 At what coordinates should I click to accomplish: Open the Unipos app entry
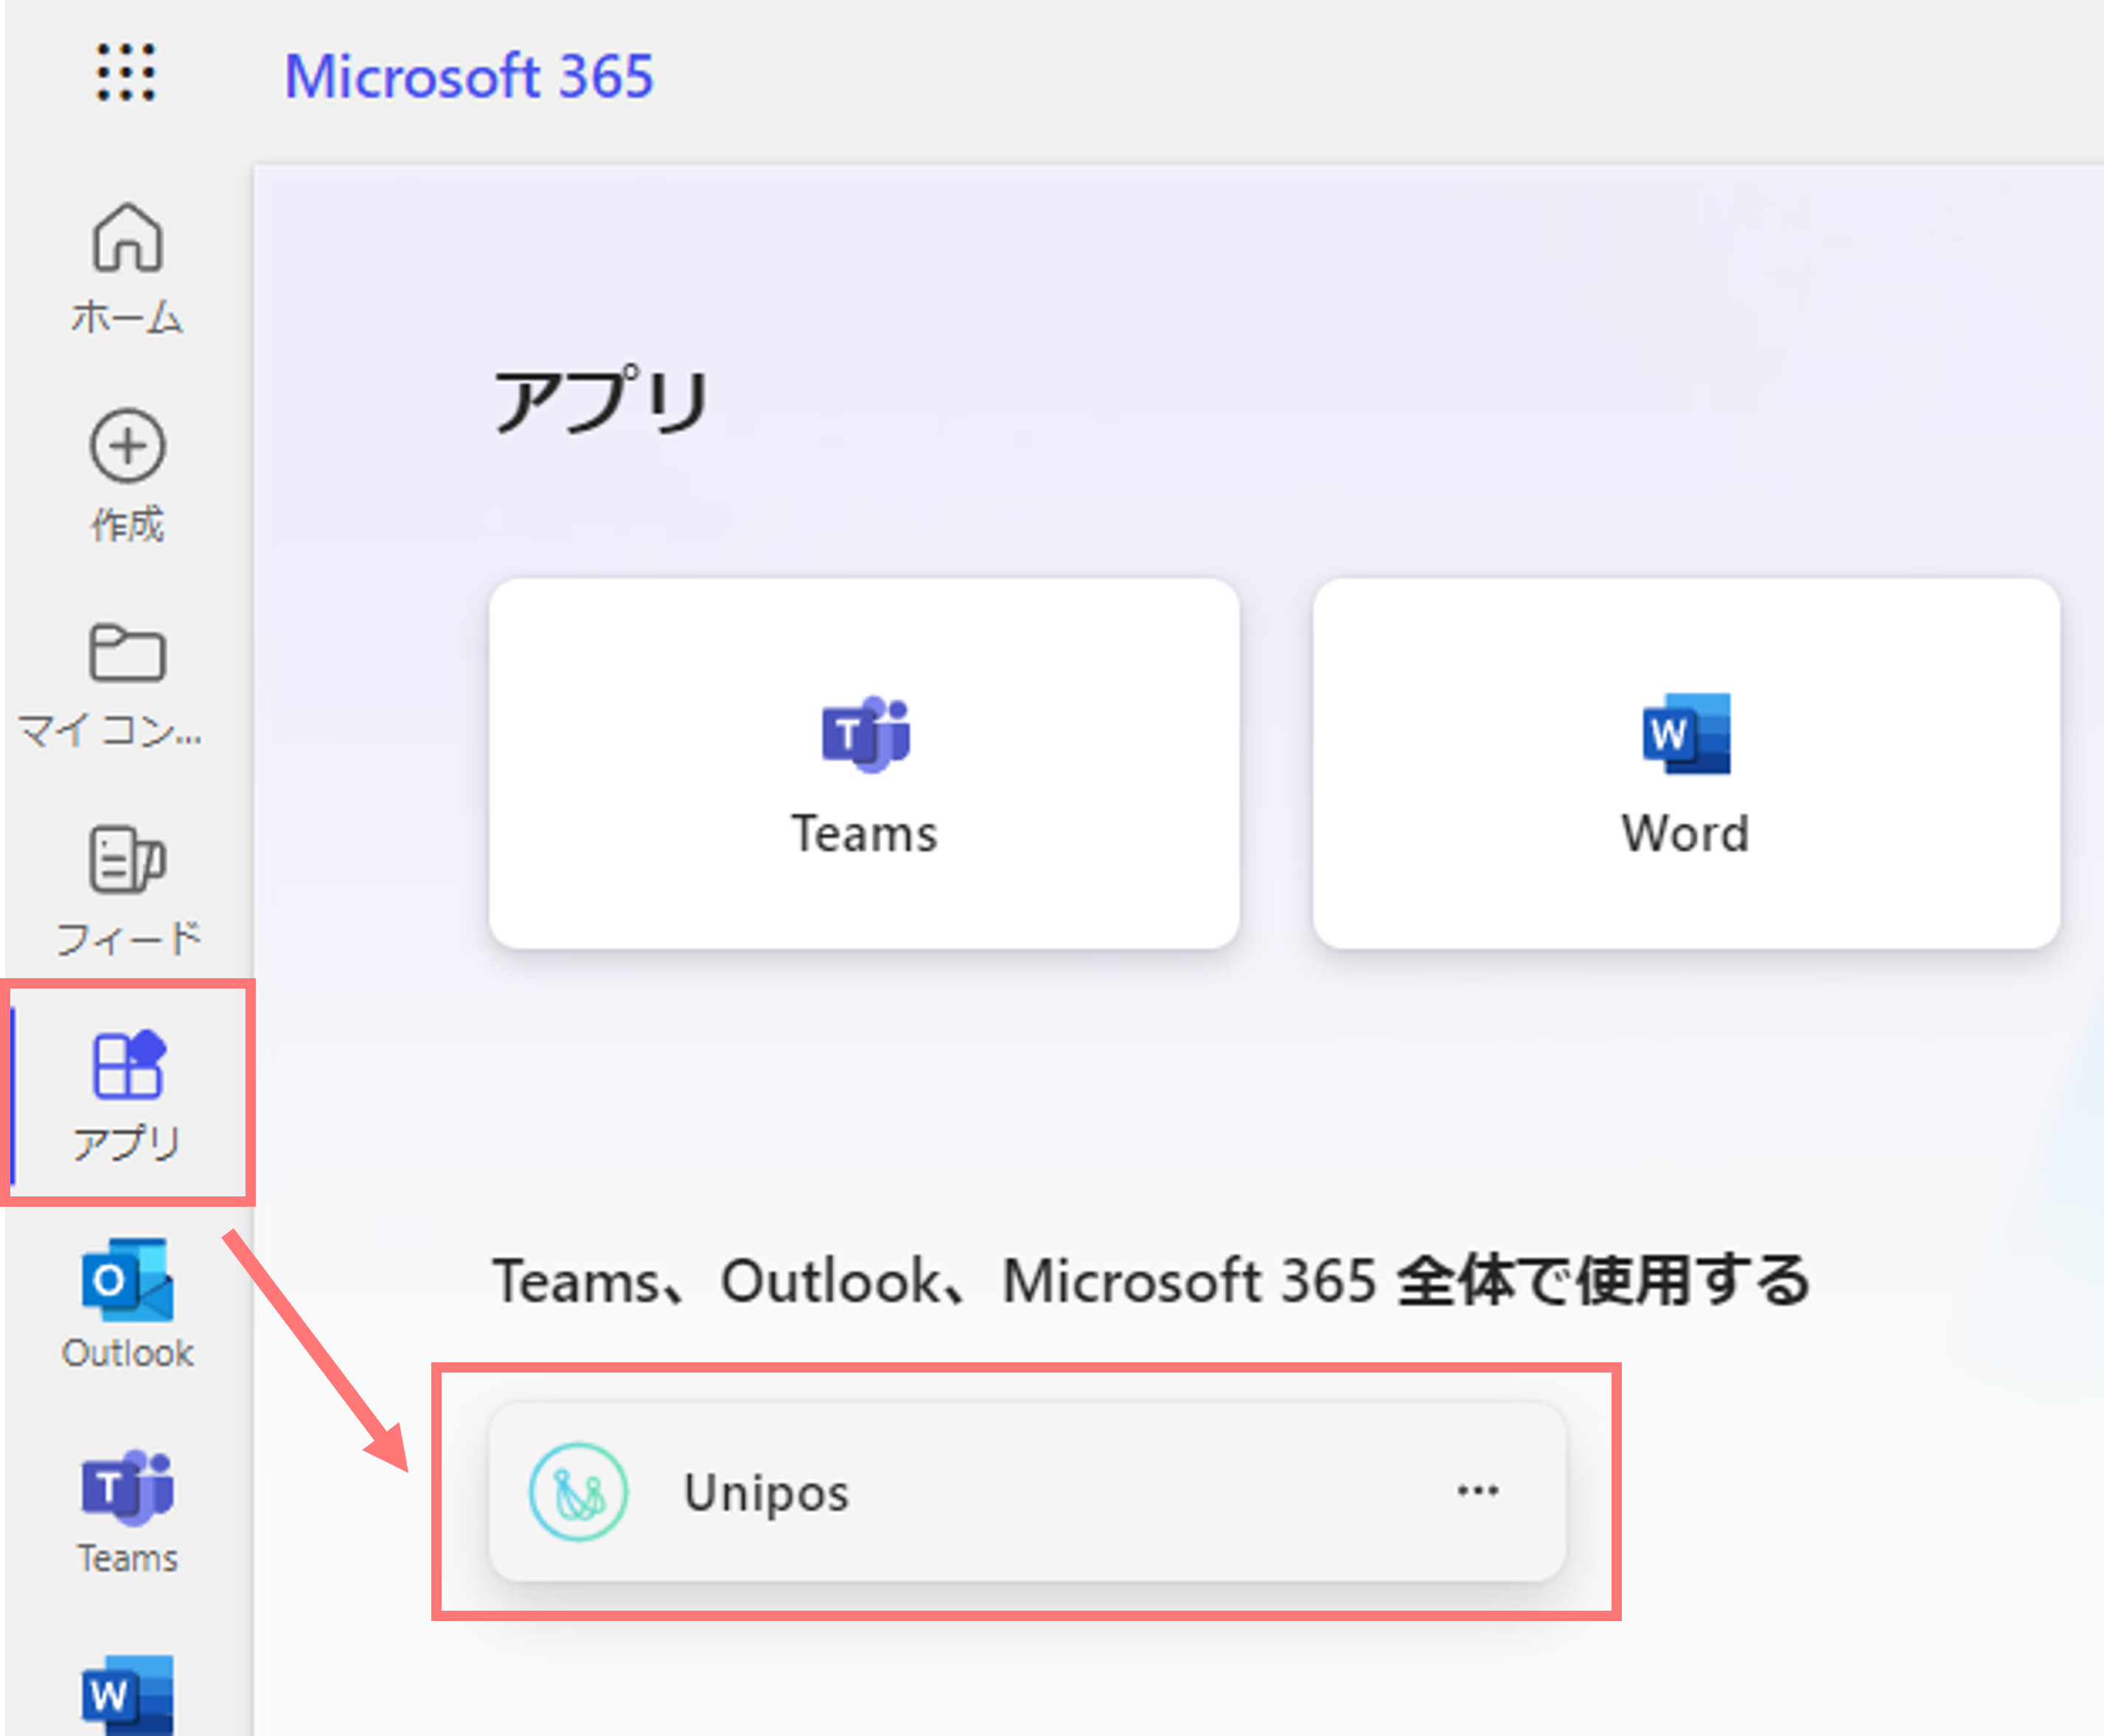point(1027,1492)
